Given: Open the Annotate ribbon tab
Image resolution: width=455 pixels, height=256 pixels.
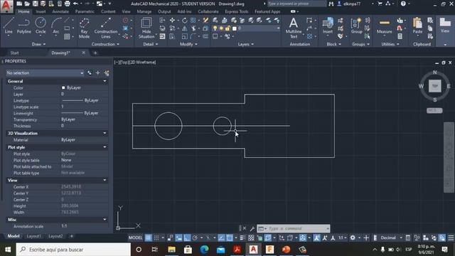Looking at the screenshot, I should [x=60, y=11].
